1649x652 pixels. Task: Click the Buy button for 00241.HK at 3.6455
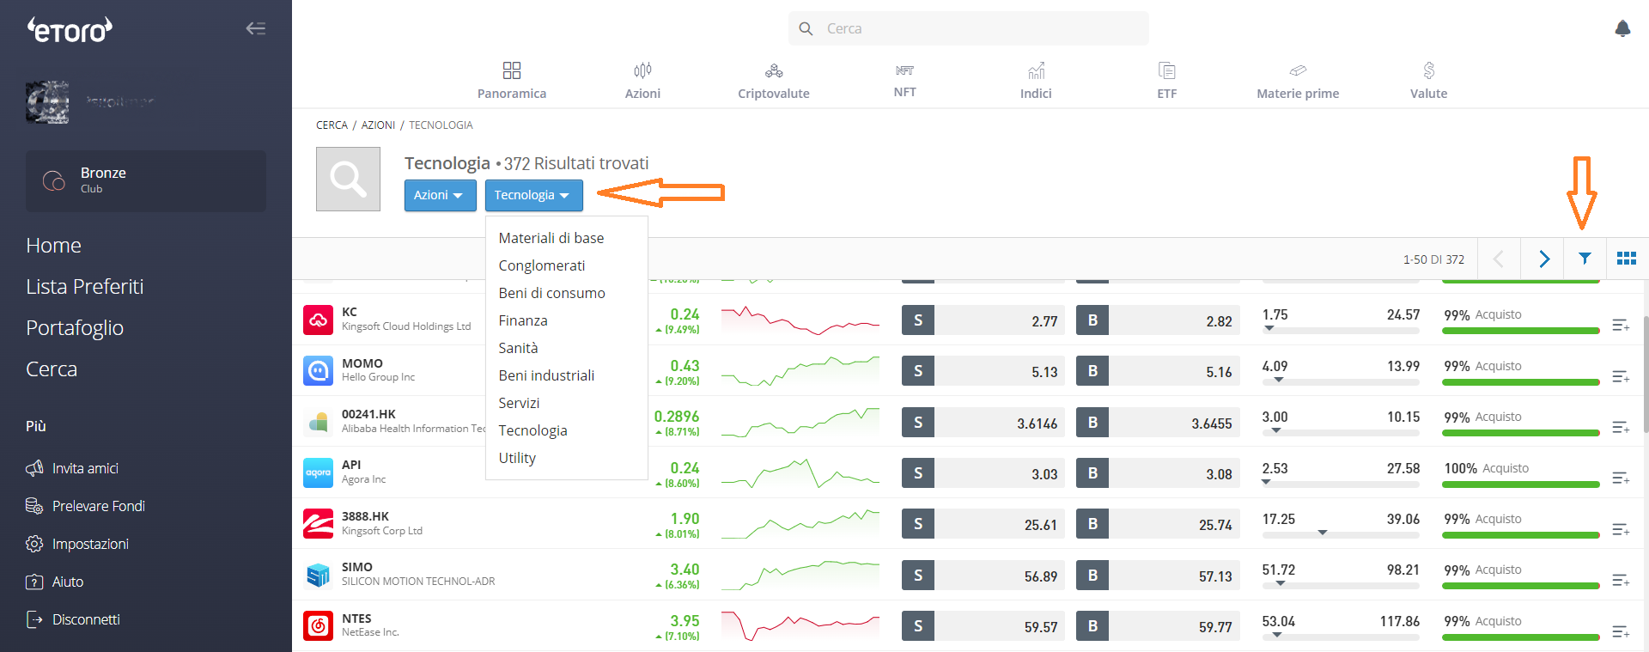(1158, 423)
